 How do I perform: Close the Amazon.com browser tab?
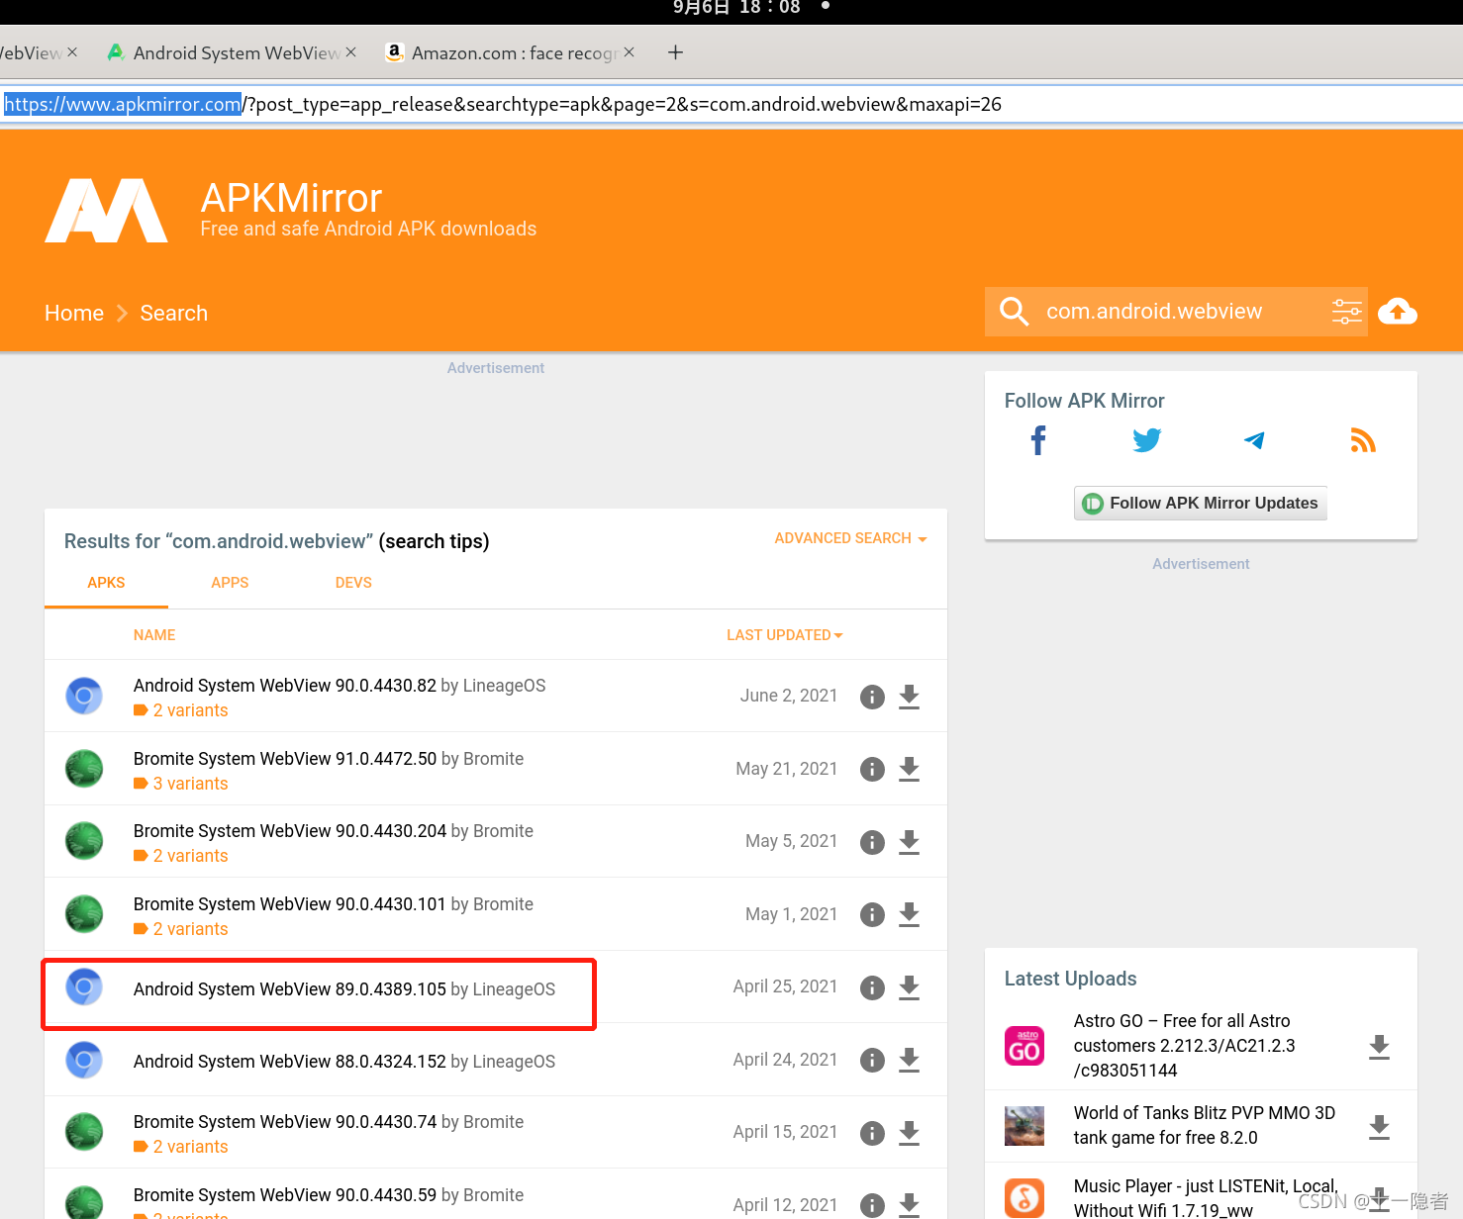point(629,52)
